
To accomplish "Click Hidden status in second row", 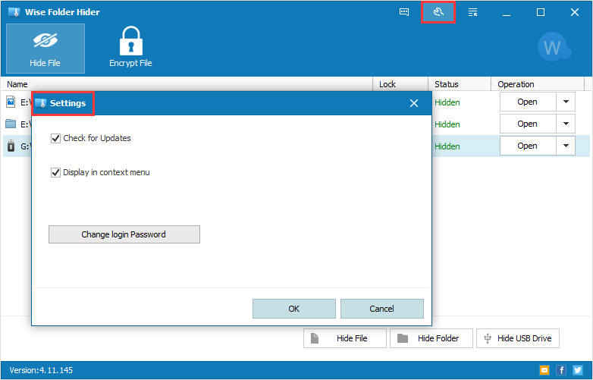I will pyautogui.click(x=447, y=124).
